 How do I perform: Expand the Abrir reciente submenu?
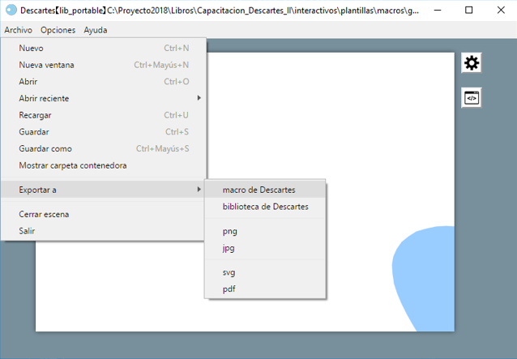click(x=104, y=98)
